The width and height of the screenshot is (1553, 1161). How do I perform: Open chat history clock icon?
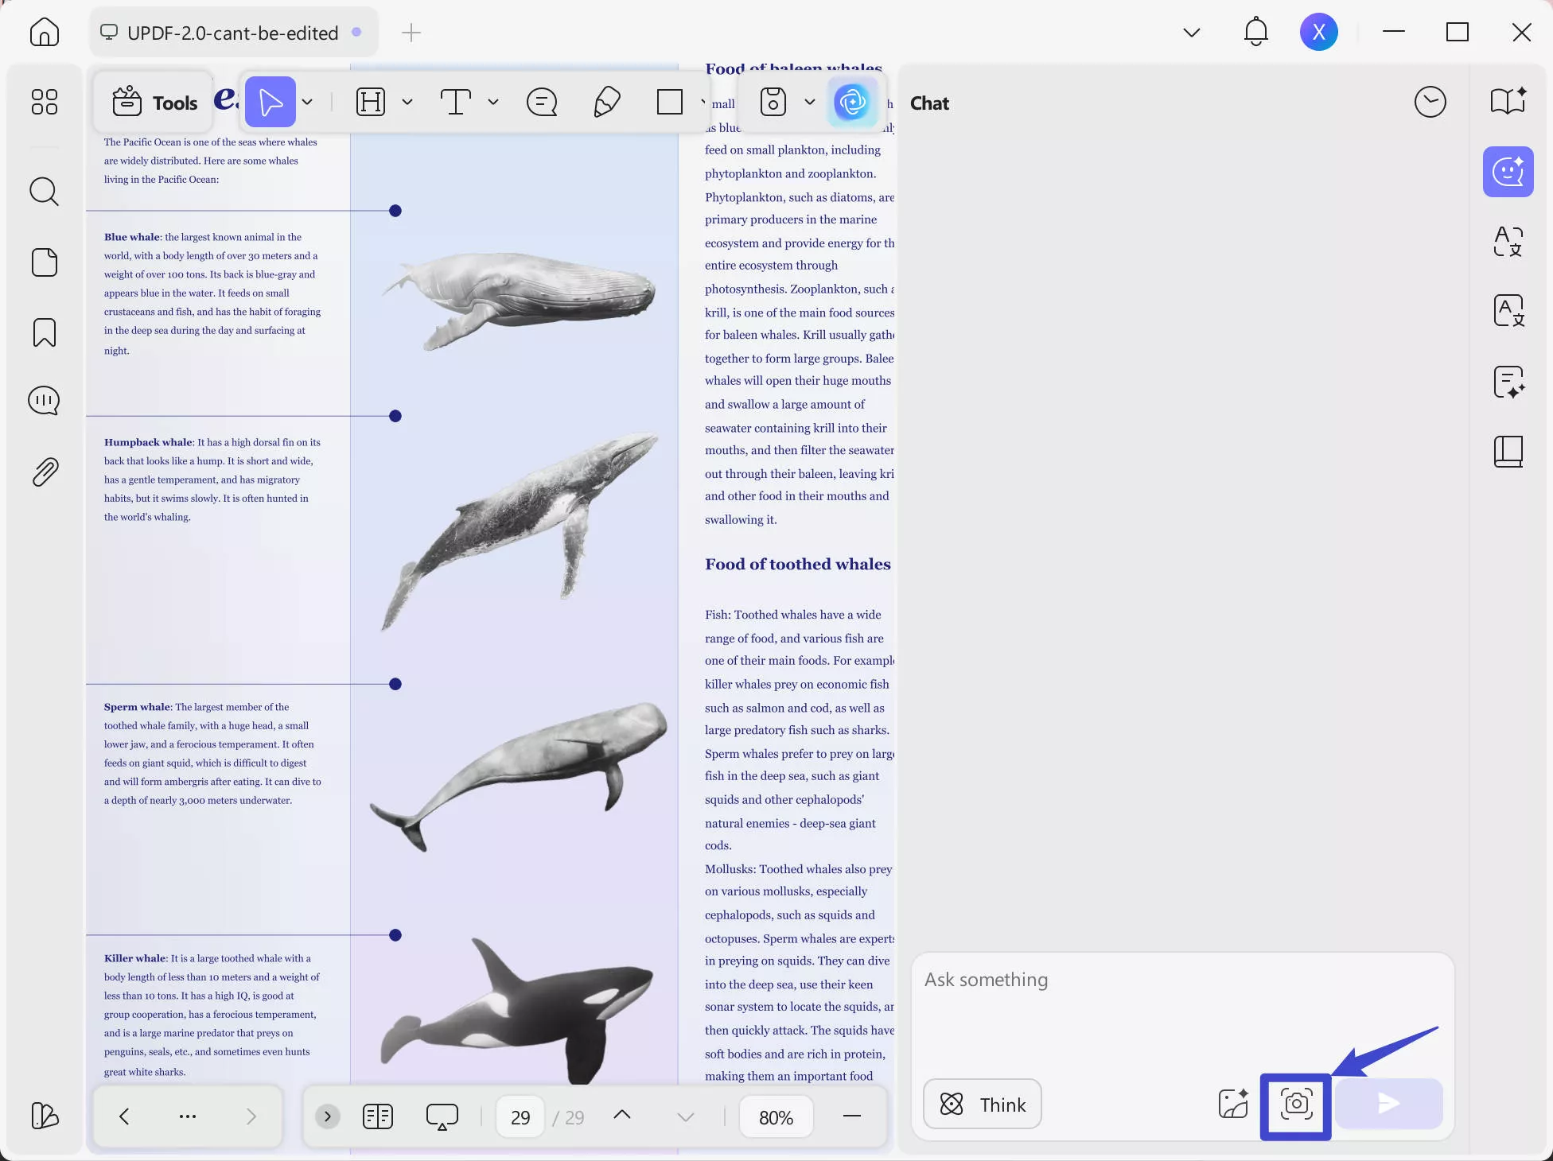click(x=1430, y=102)
